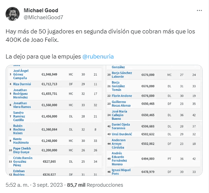Click José María Callejón Bueno entry
The height and width of the screenshot is (193, 209).
(x=119, y=115)
